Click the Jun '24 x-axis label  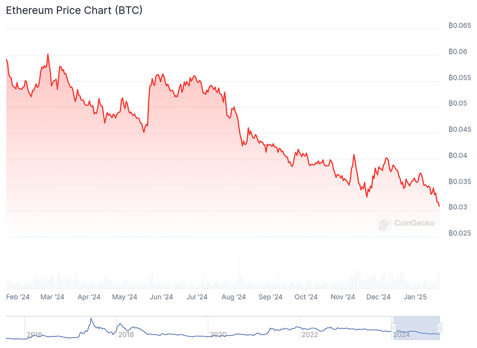coord(162,297)
